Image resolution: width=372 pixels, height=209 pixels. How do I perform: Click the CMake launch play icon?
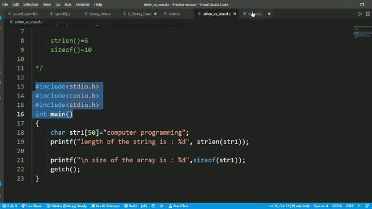pos(162,206)
